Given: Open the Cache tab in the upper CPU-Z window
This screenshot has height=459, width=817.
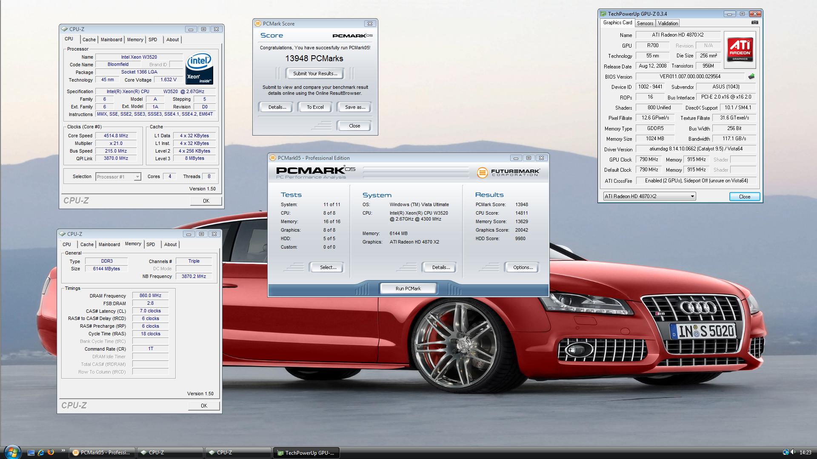Looking at the screenshot, I should [89, 40].
